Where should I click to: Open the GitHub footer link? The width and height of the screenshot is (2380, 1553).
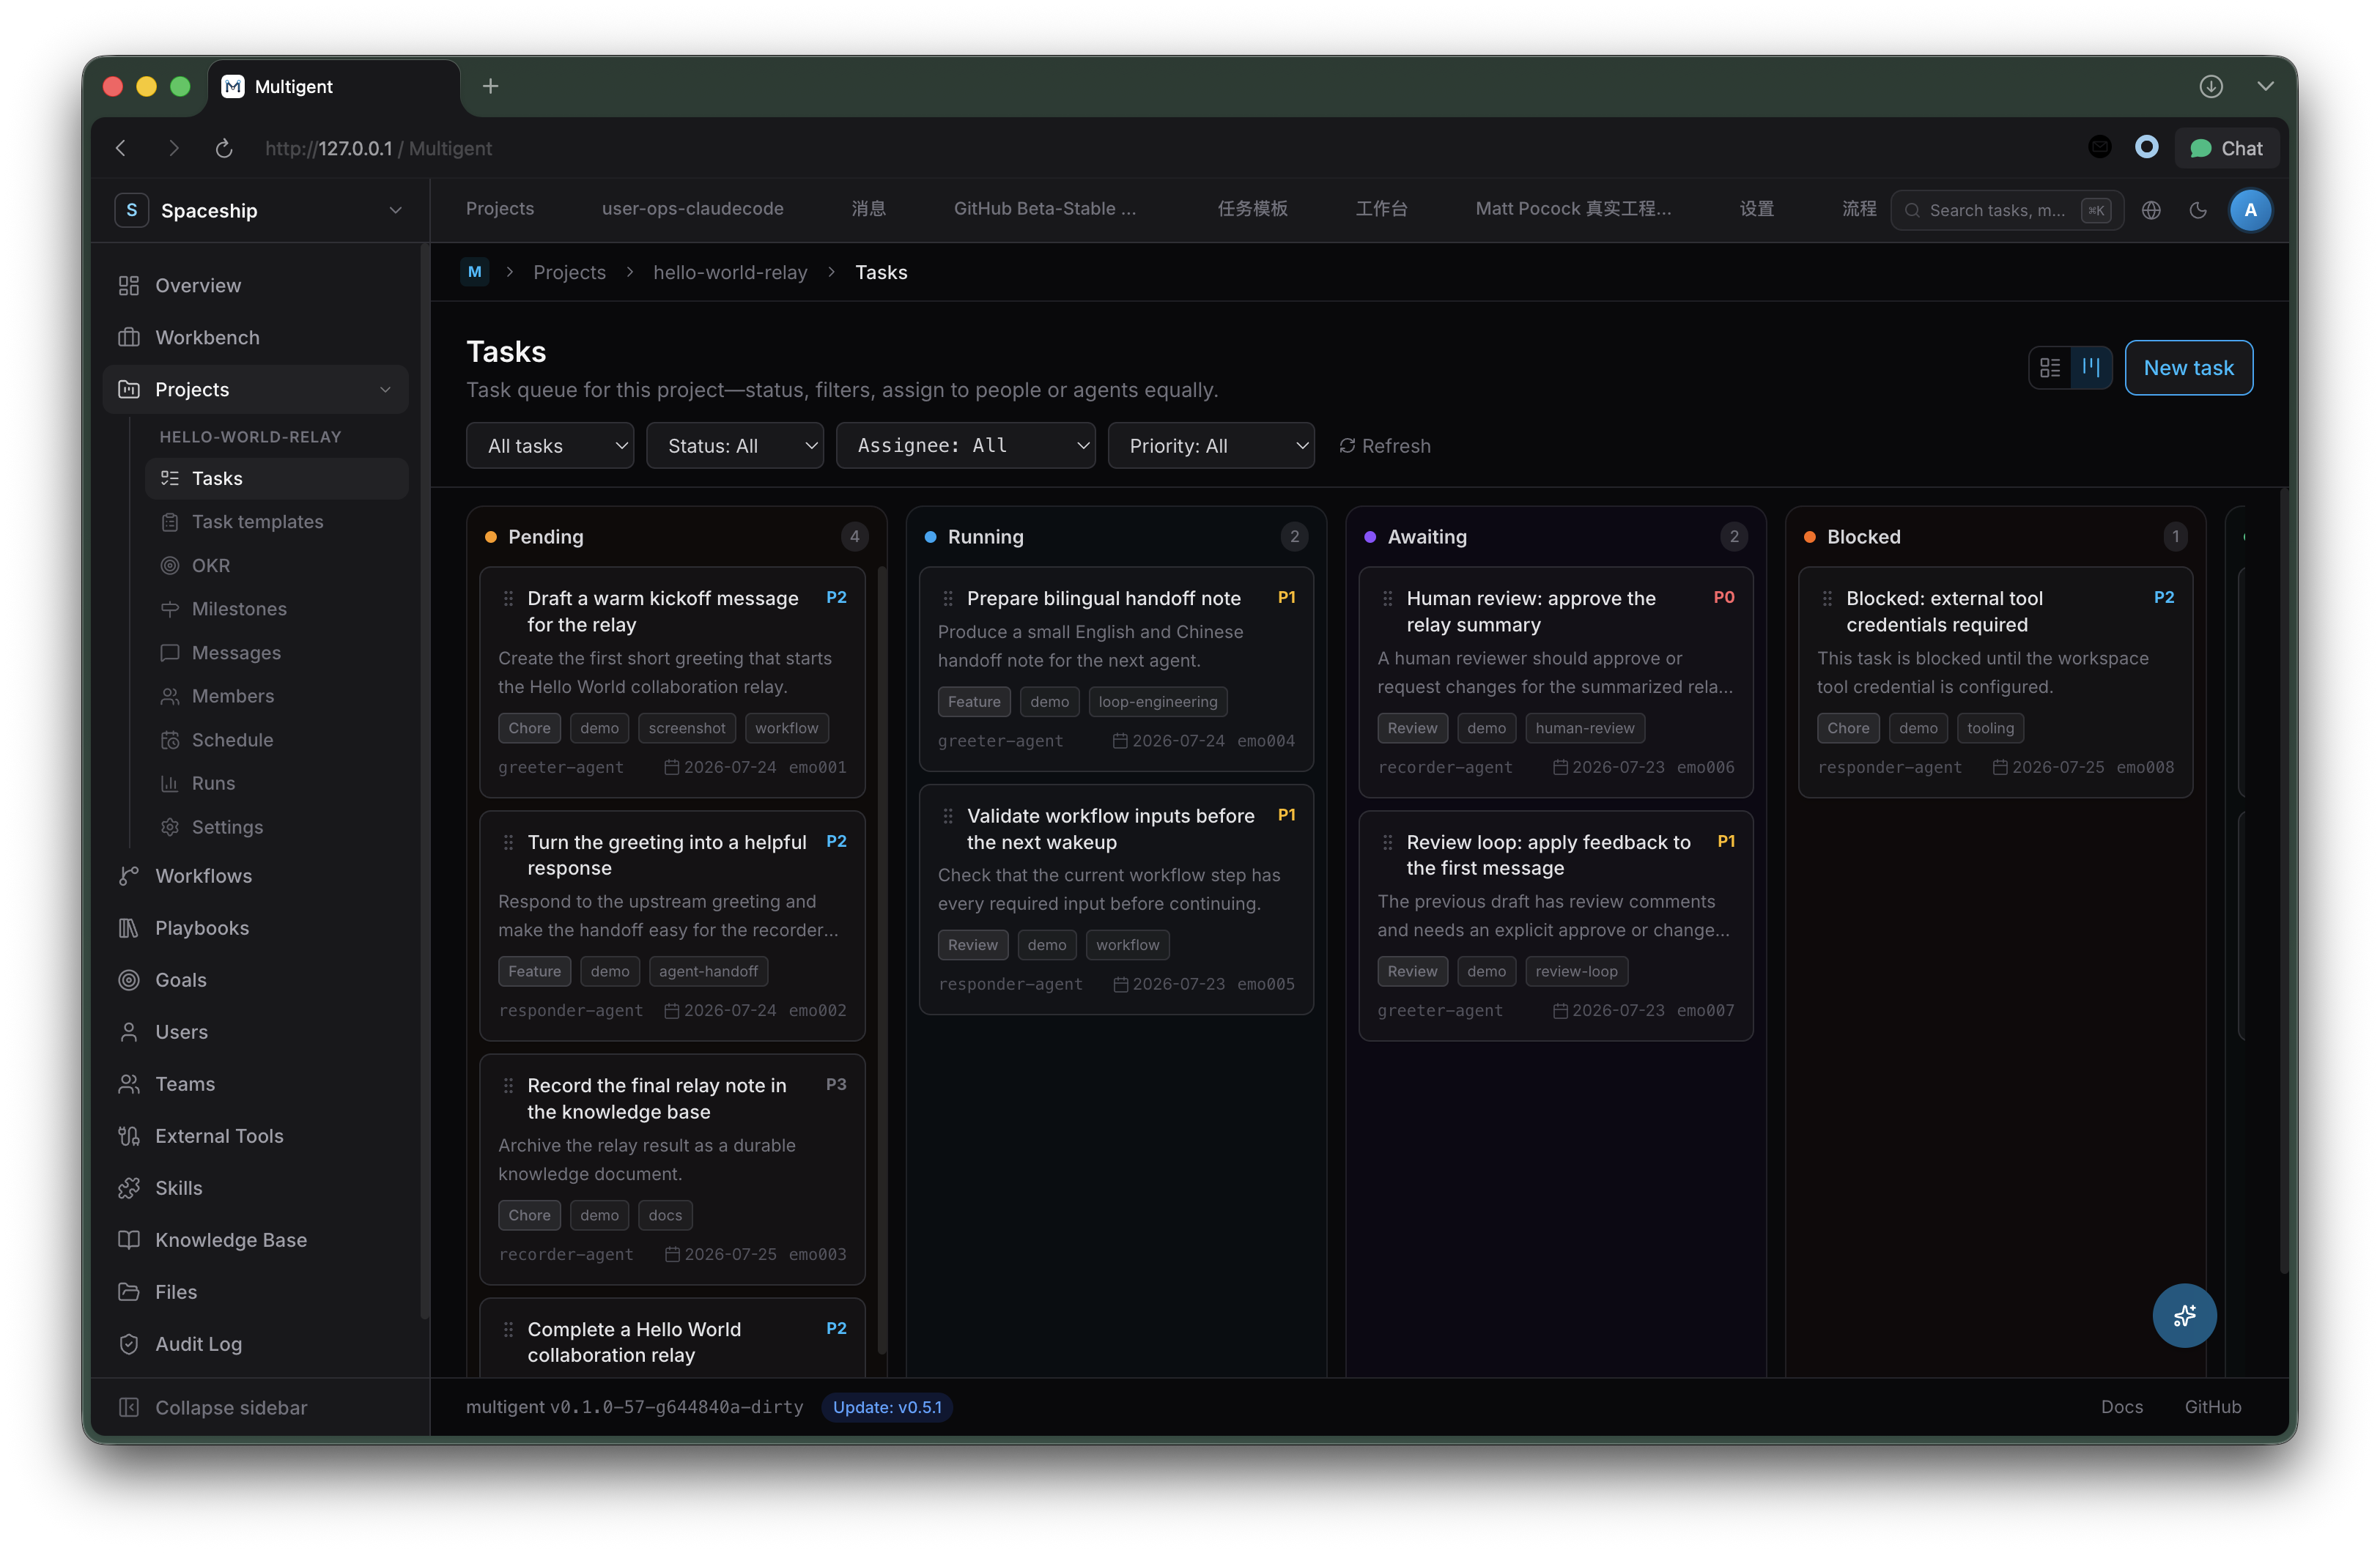[x=2212, y=1407]
